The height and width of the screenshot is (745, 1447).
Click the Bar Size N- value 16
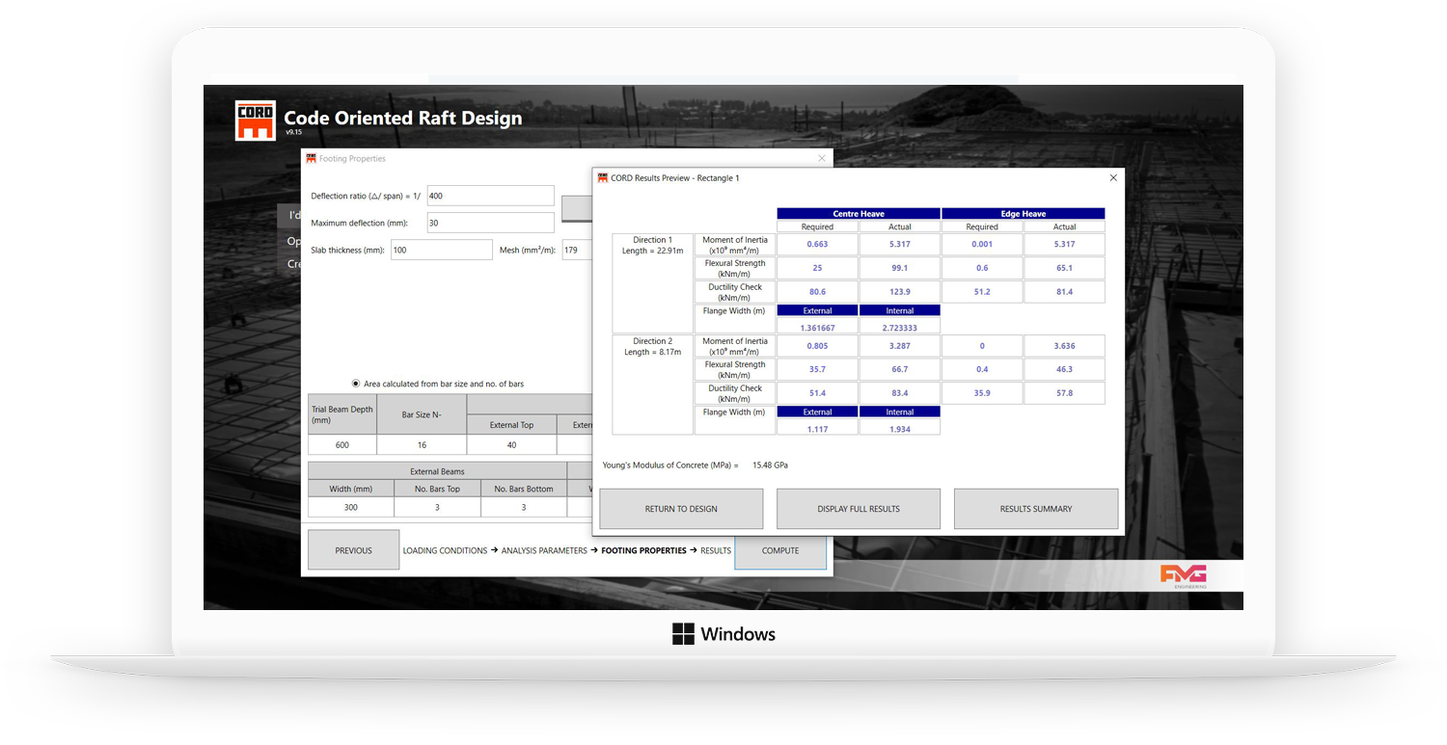[422, 445]
